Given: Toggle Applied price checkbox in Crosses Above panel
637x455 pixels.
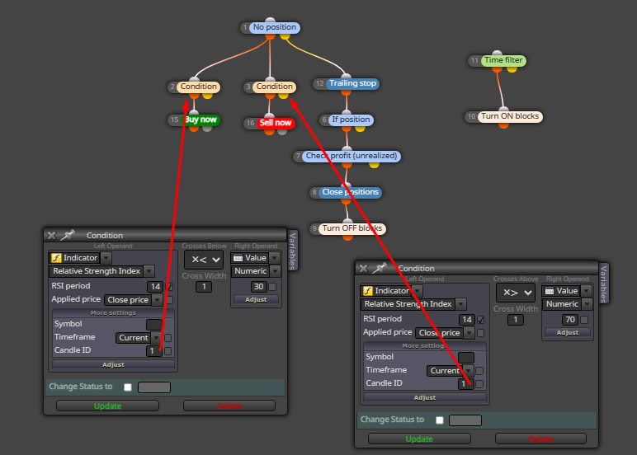Looking at the screenshot, I should click(481, 333).
